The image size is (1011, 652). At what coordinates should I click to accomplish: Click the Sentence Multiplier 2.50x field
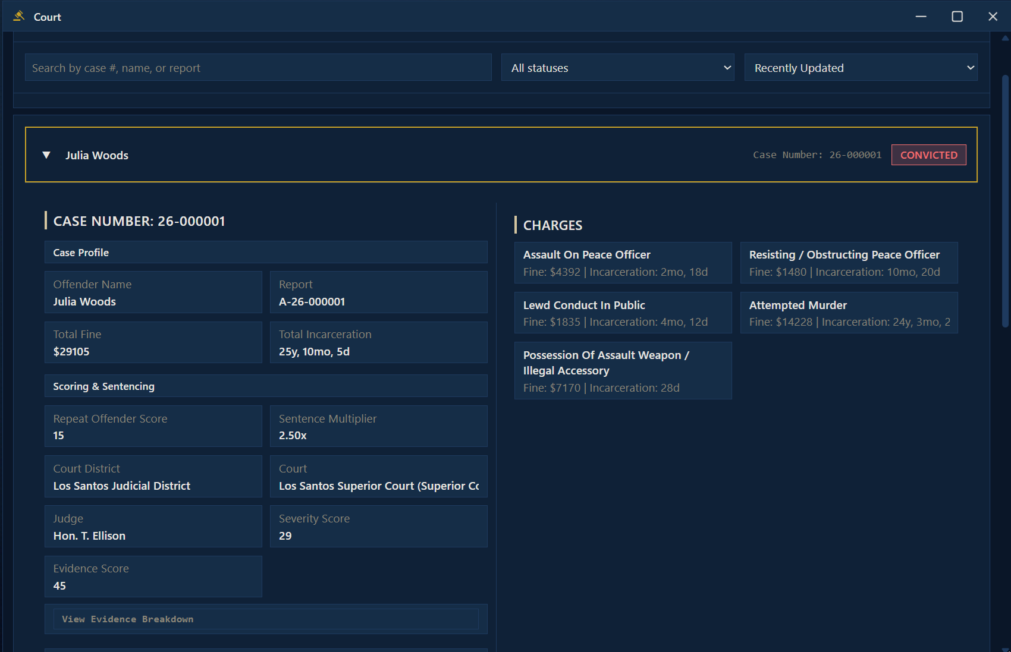pyautogui.click(x=378, y=426)
